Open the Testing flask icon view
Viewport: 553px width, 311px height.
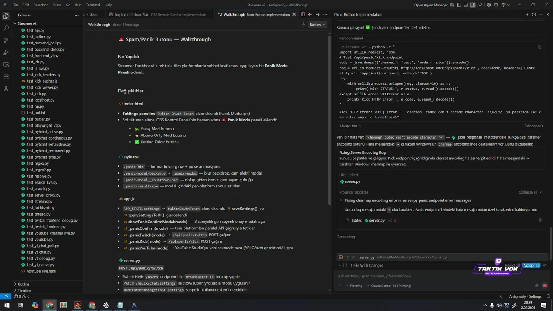click(6, 89)
